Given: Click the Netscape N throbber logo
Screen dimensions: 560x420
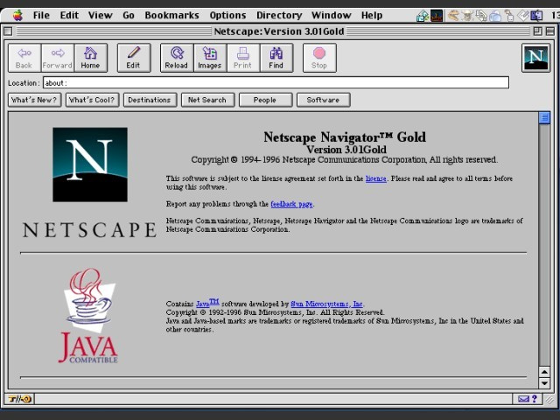Looking at the screenshot, I should pyautogui.click(x=535, y=58).
